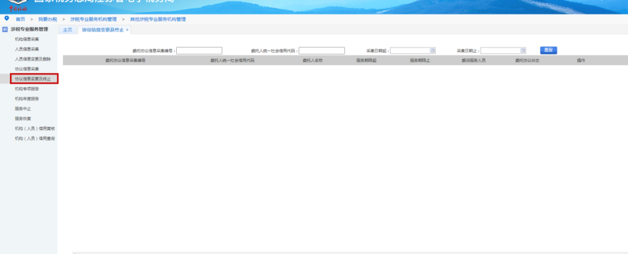Open 人员信息变更及删除 in sidebar
The height and width of the screenshot is (254, 628).
click(33, 59)
